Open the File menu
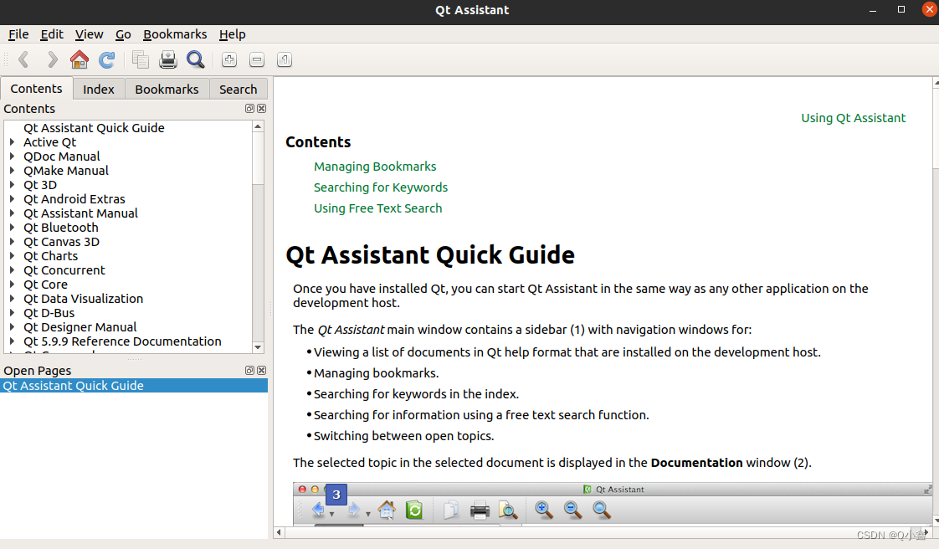This screenshot has height=549, width=939. click(x=18, y=34)
